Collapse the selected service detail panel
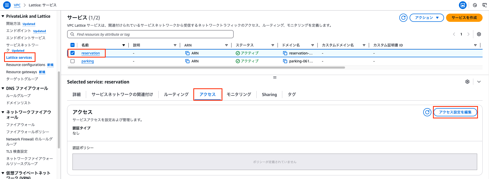This screenshot has width=489, height=179. (x=479, y=82)
